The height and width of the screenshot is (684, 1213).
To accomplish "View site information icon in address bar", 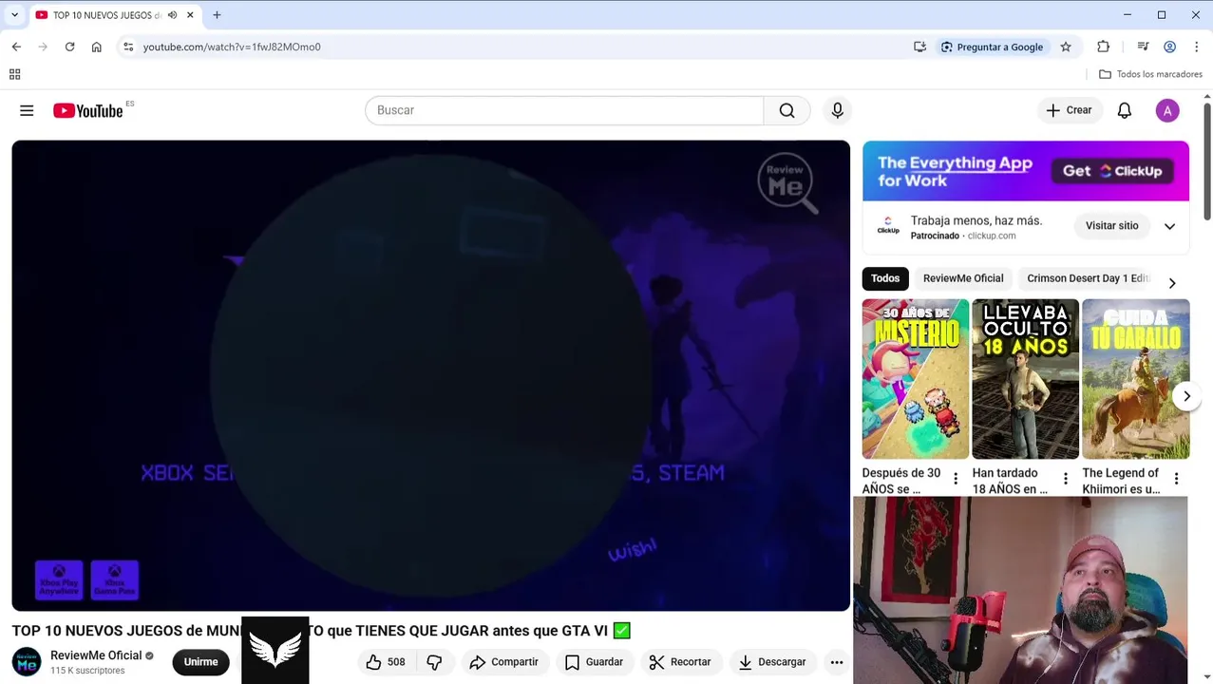I will 128,47.
